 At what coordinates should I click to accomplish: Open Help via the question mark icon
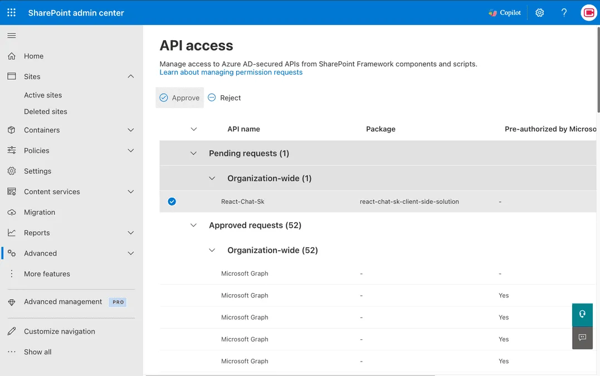click(564, 12)
